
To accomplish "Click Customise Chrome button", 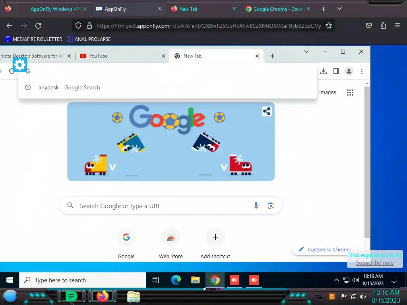I will click(324, 249).
